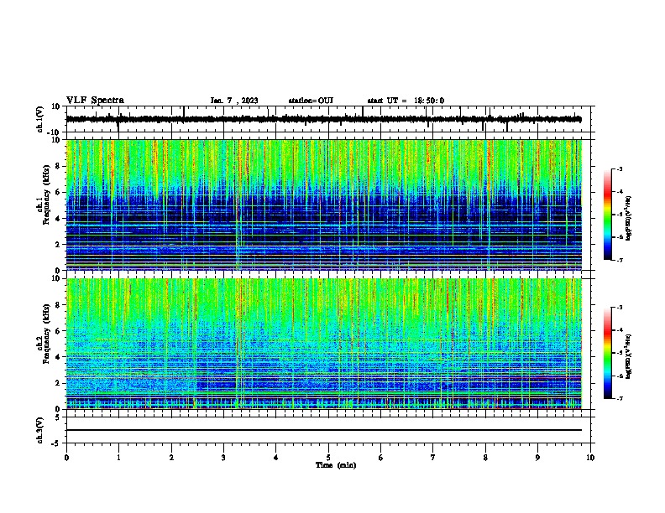This screenshot has width=665, height=513.
Task: Click time axis tick label "3"
Action: [x=223, y=458]
